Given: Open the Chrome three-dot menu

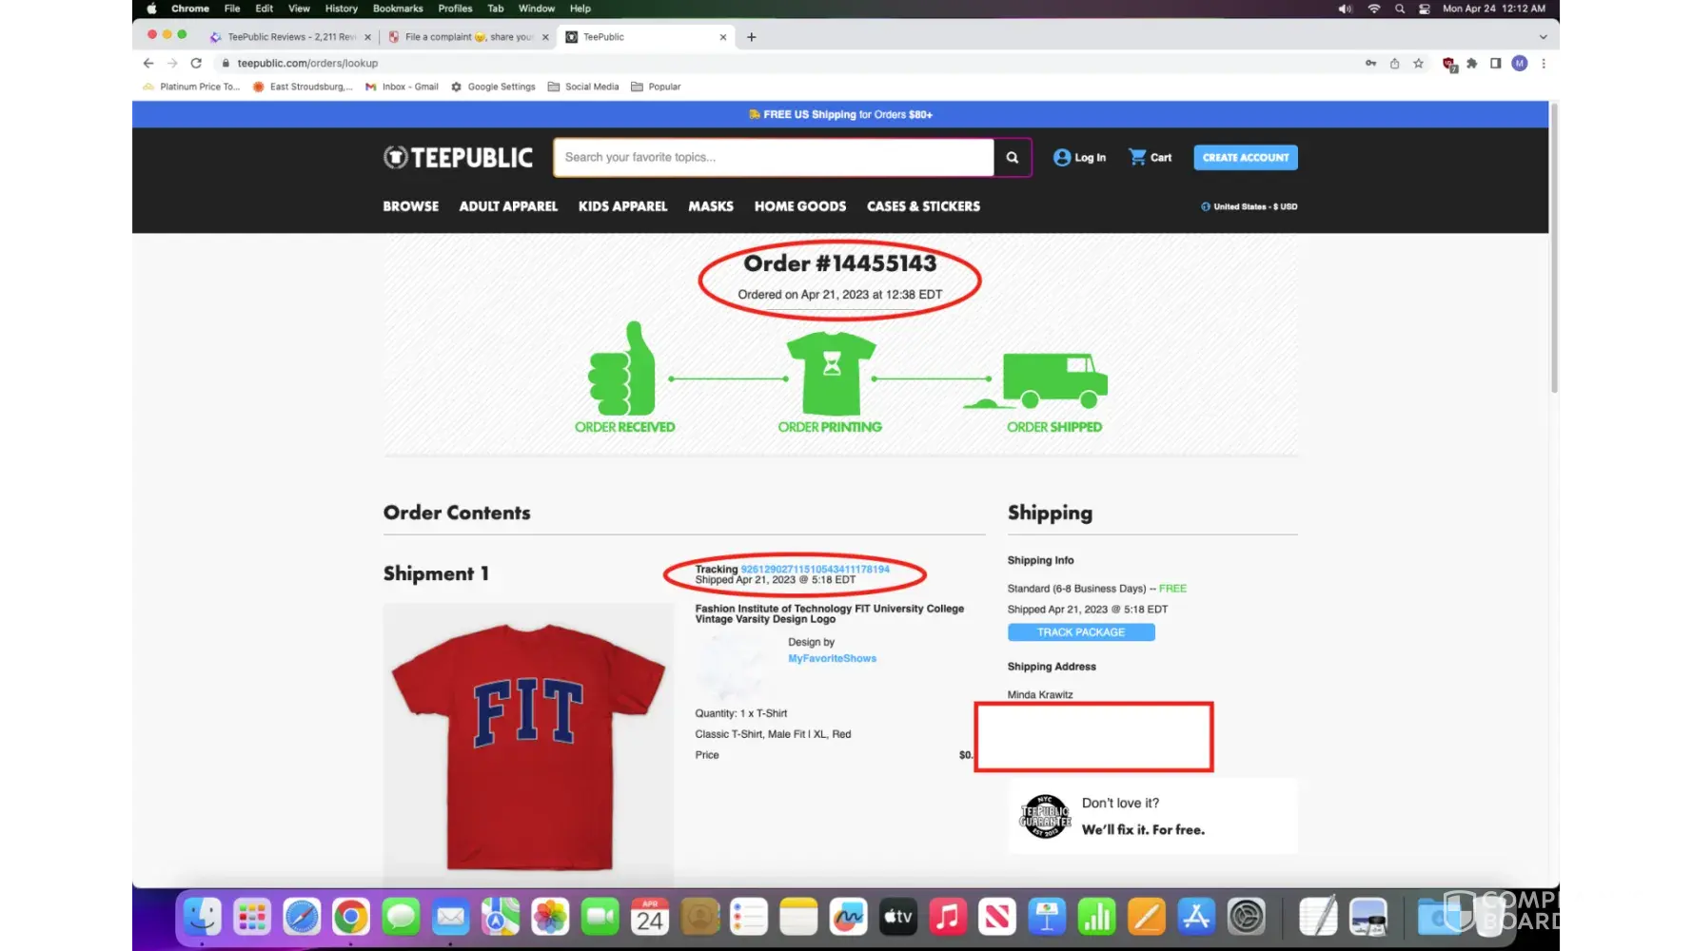Looking at the screenshot, I should [1544, 64].
